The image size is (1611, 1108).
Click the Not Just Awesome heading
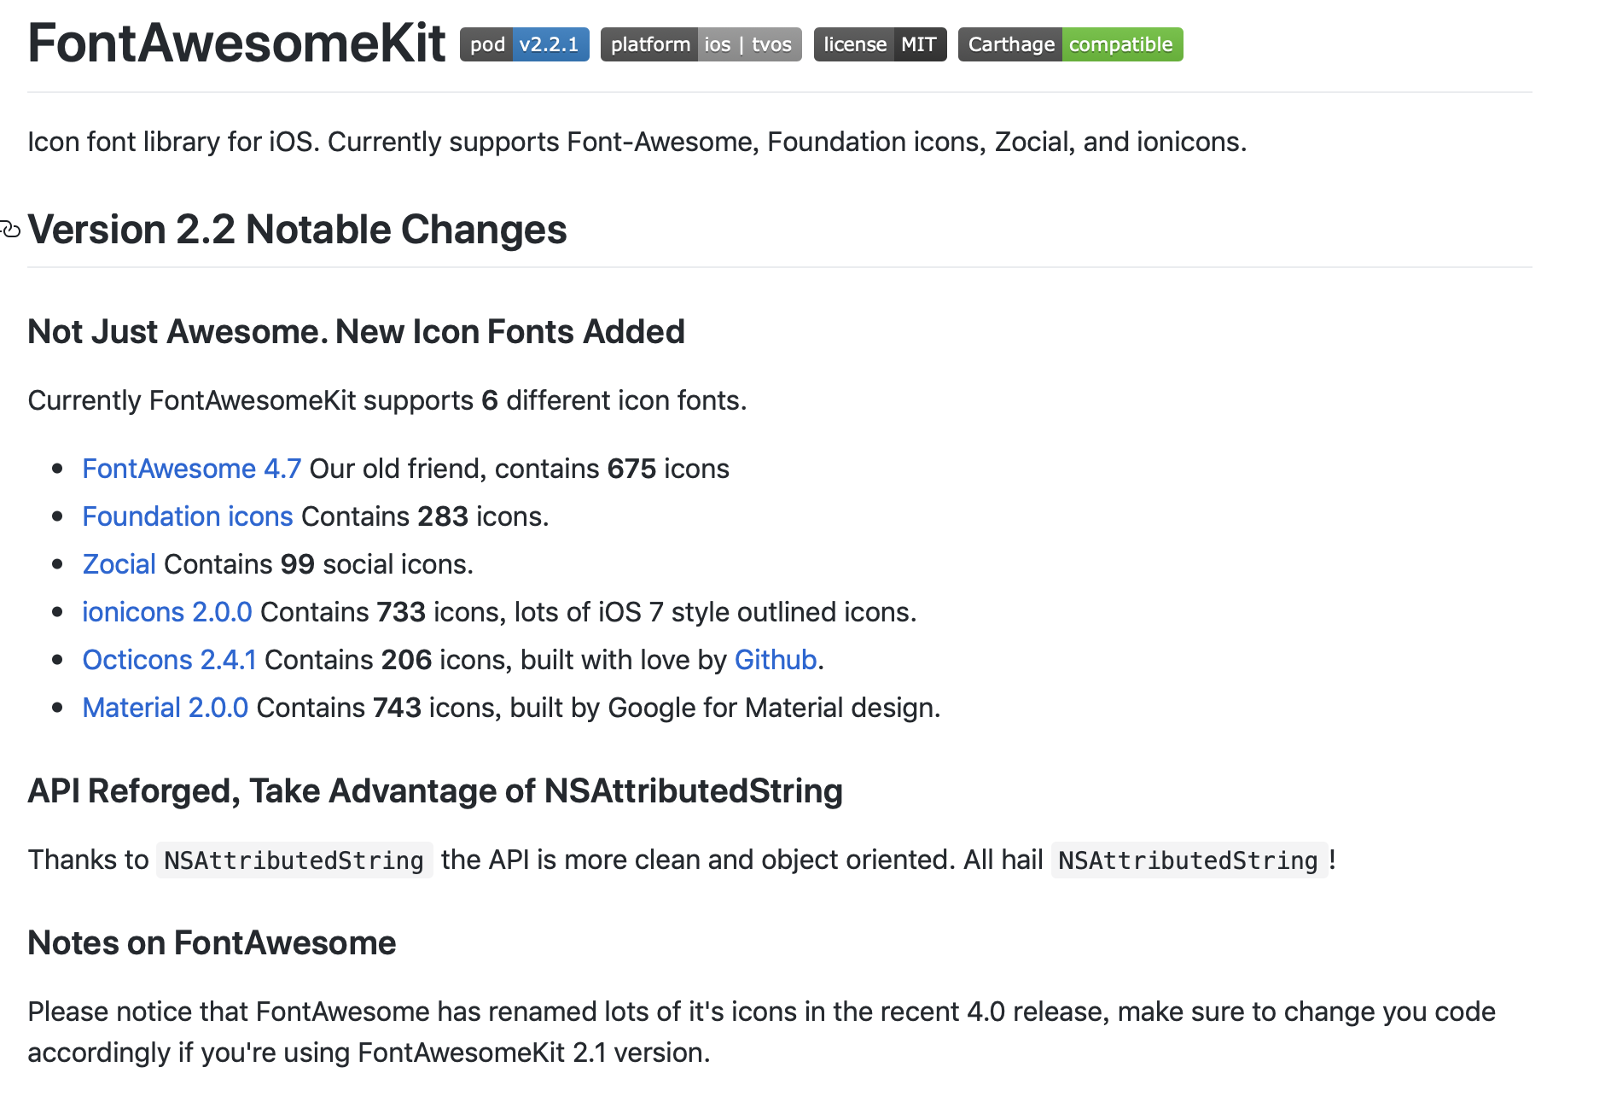(x=356, y=331)
